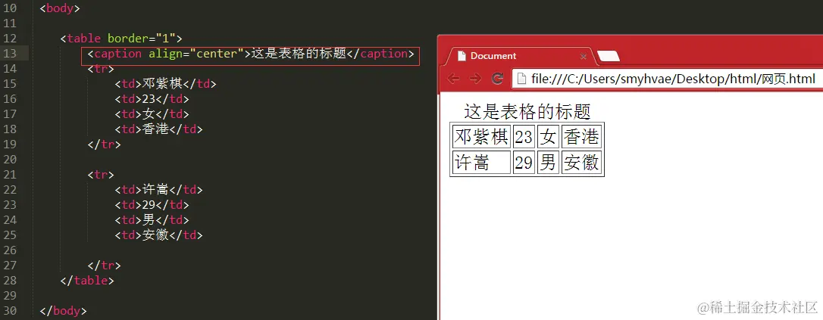Click line number 21 in gutter
The width and height of the screenshot is (823, 320).
tap(9, 175)
